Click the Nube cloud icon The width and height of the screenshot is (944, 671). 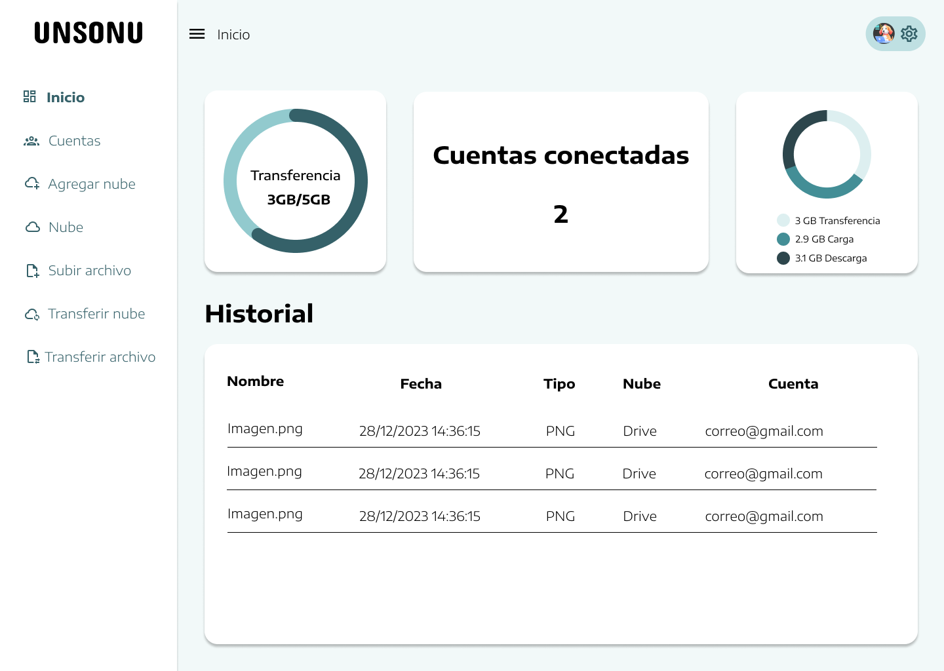pyautogui.click(x=31, y=227)
